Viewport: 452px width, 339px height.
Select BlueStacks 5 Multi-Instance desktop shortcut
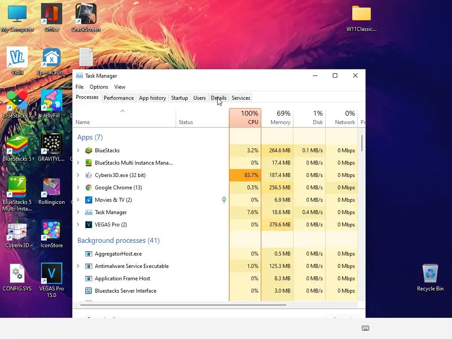tap(17, 194)
